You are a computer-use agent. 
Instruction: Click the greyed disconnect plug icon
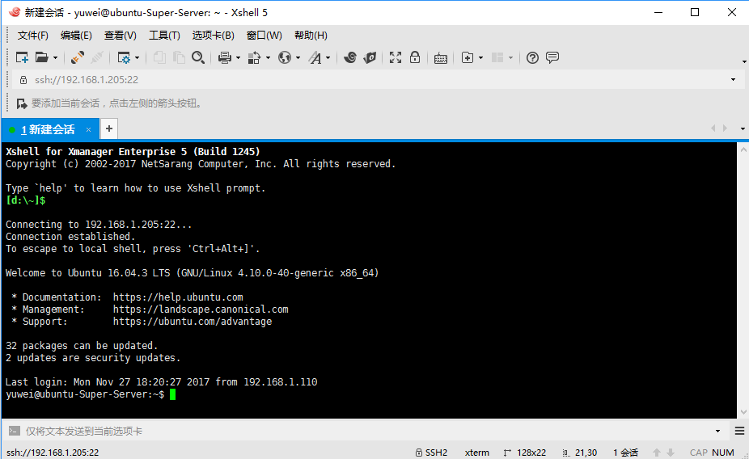[x=97, y=57]
